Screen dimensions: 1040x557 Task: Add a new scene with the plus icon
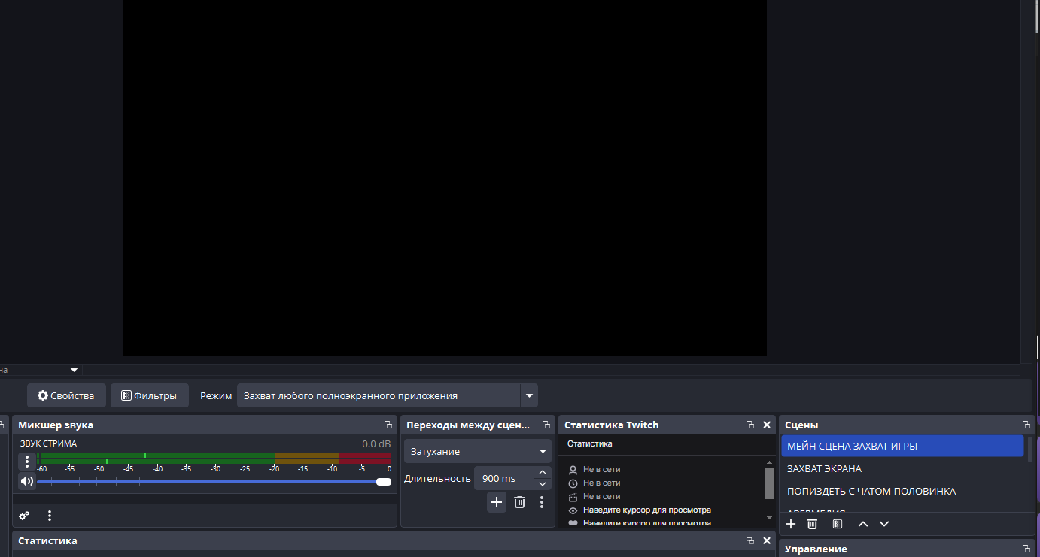[791, 524]
